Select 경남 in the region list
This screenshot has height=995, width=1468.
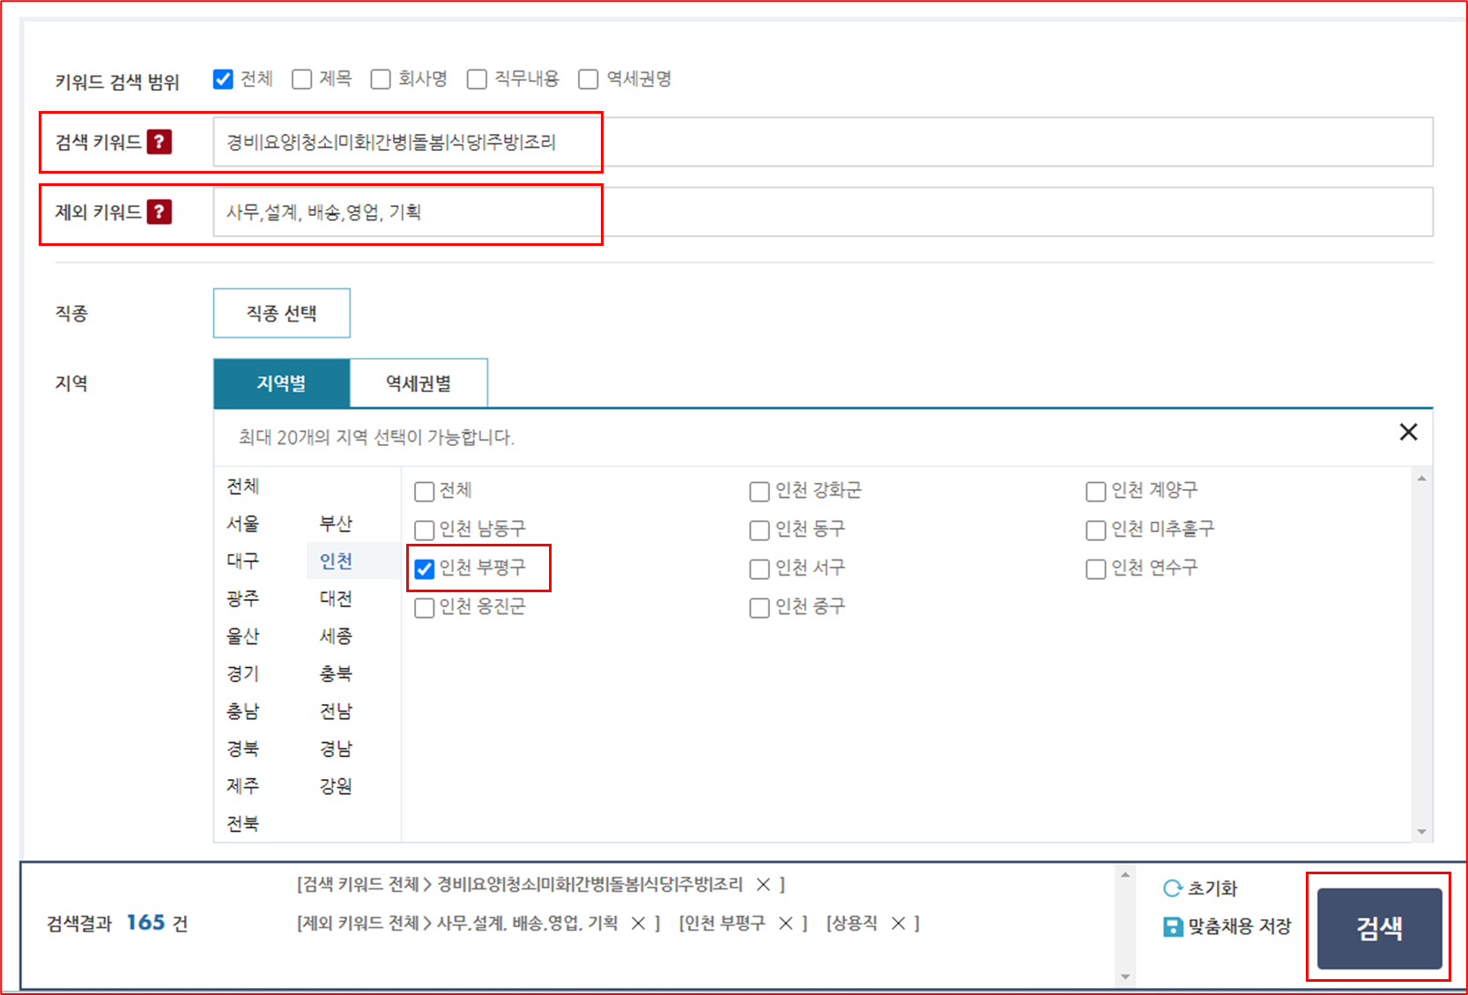click(x=336, y=748)
